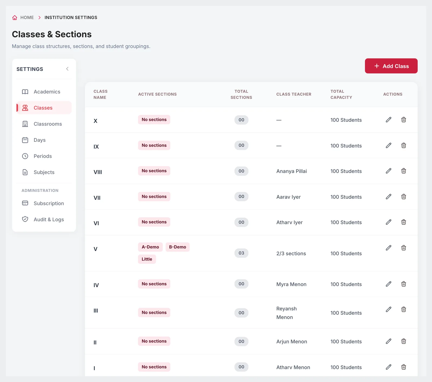Open Subscription under Administration
The height and width of the screenshot is (382, 432).
click(44, 203)
